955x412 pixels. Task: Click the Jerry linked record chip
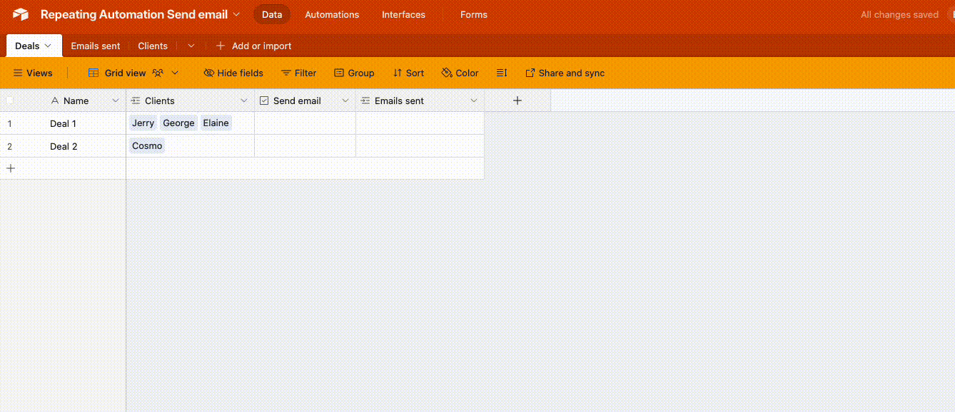[143, 123]
